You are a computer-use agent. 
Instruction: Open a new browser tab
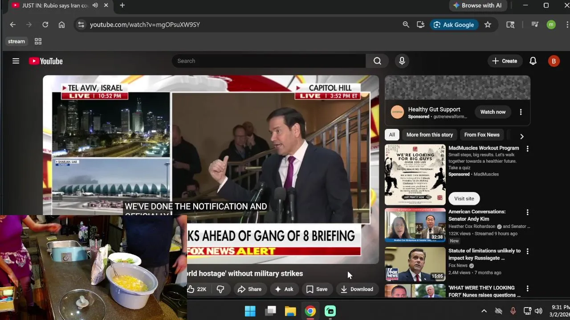tap(122, 5)
